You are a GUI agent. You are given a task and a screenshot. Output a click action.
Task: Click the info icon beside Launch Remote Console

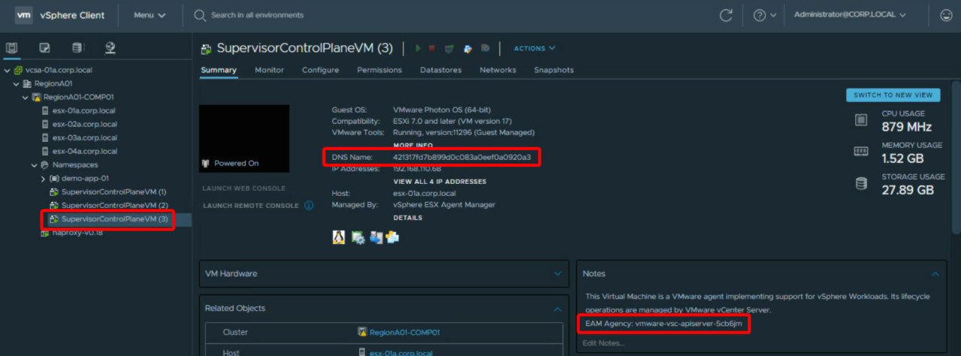[x=309, y=205]
